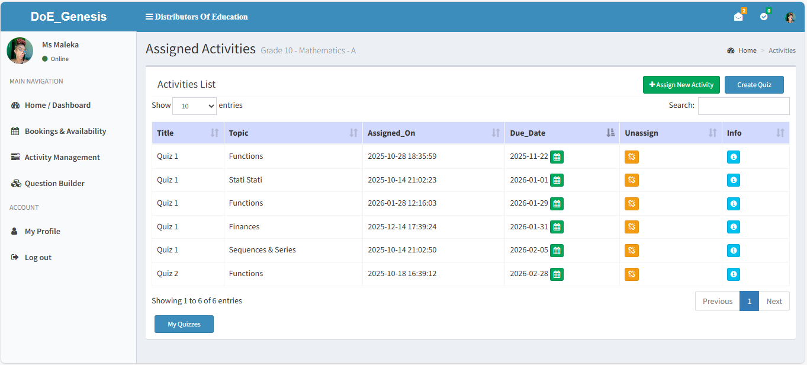Click the Search input field
Screen dimensions: 807x365
point(743,106)
